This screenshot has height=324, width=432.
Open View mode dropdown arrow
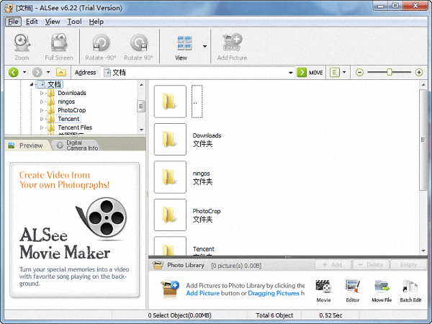pos(204,46)
